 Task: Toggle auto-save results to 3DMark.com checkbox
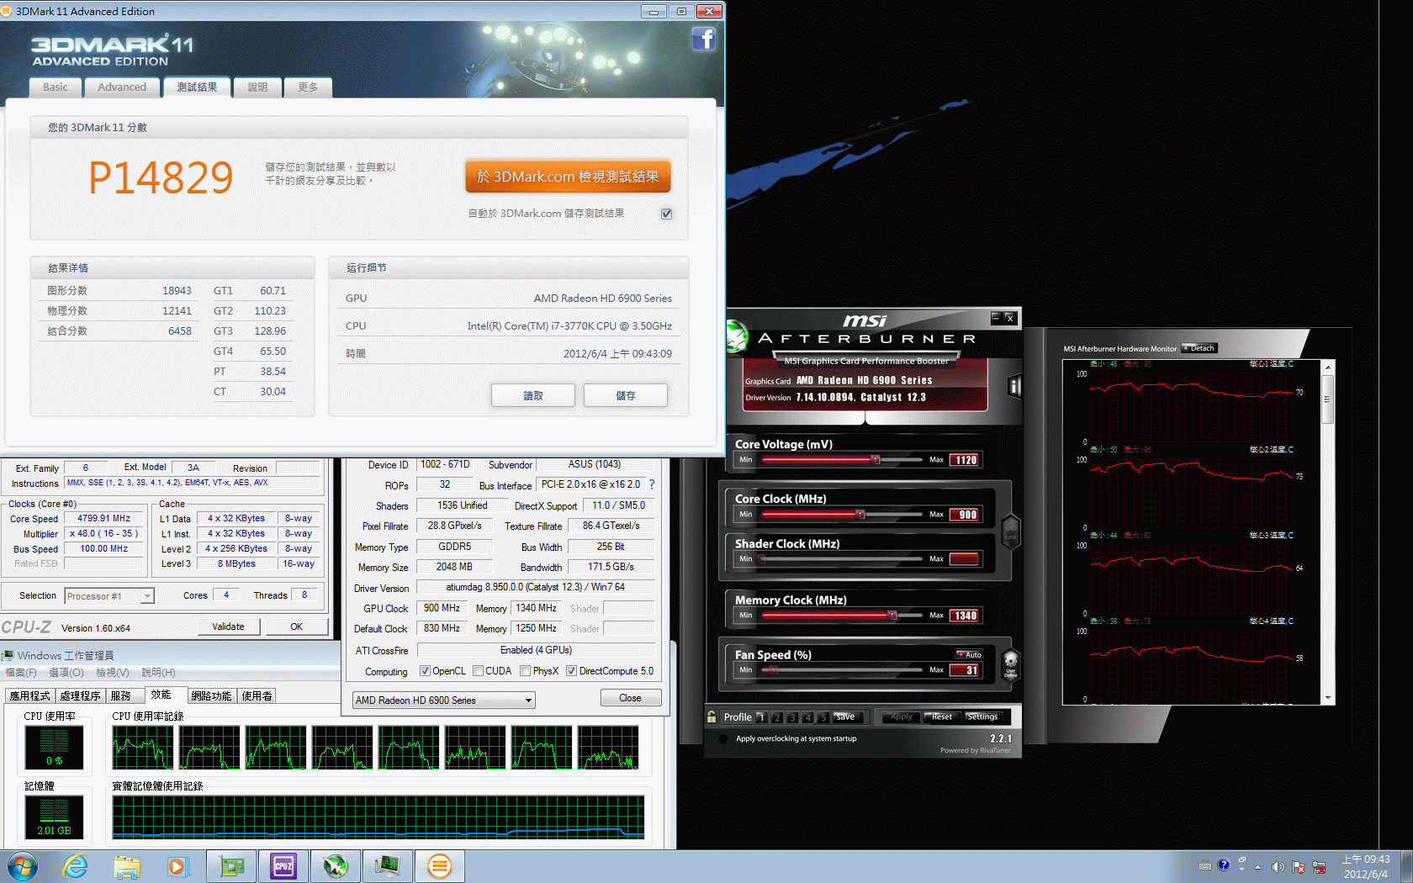[x=667, y=214]
